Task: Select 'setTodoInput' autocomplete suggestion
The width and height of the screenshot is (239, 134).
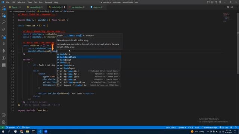Action: (89, 68)
